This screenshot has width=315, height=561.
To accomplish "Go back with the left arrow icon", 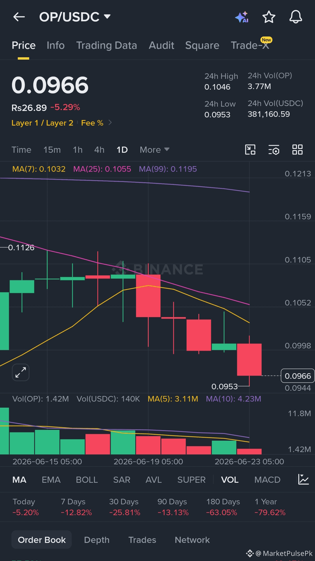I will coord(19,17).
